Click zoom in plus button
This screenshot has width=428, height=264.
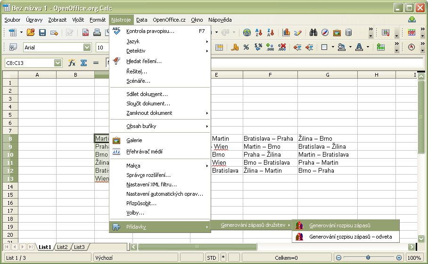[399, 258]
